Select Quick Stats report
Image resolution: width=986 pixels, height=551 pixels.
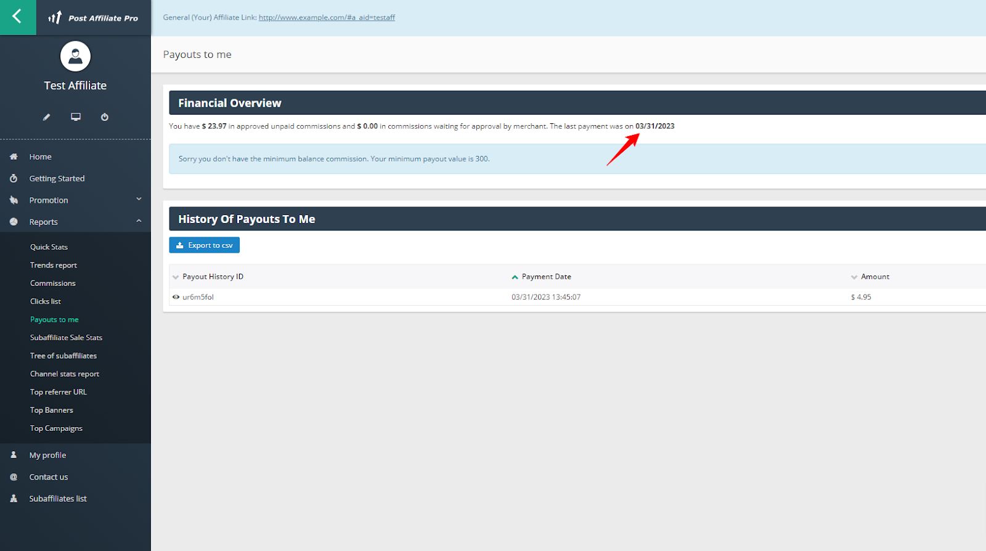(49, 247)
